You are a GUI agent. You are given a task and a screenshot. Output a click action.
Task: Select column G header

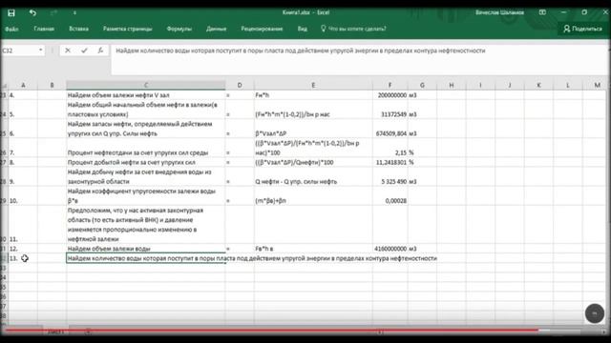tap(422, 85)
